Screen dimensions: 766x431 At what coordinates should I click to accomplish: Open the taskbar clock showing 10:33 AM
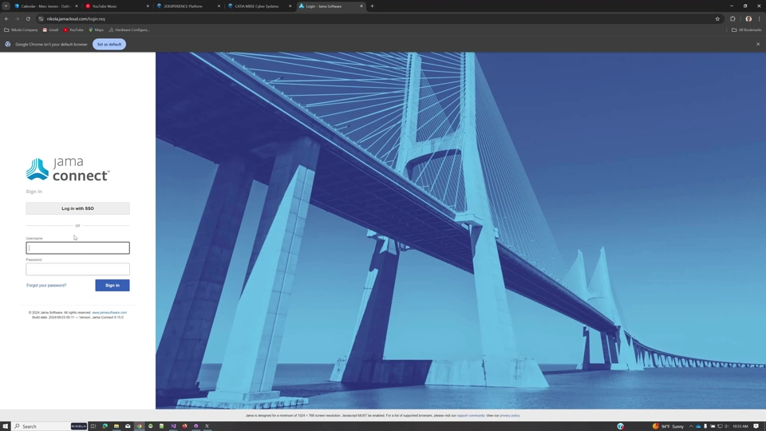click(x=740, y=426)
